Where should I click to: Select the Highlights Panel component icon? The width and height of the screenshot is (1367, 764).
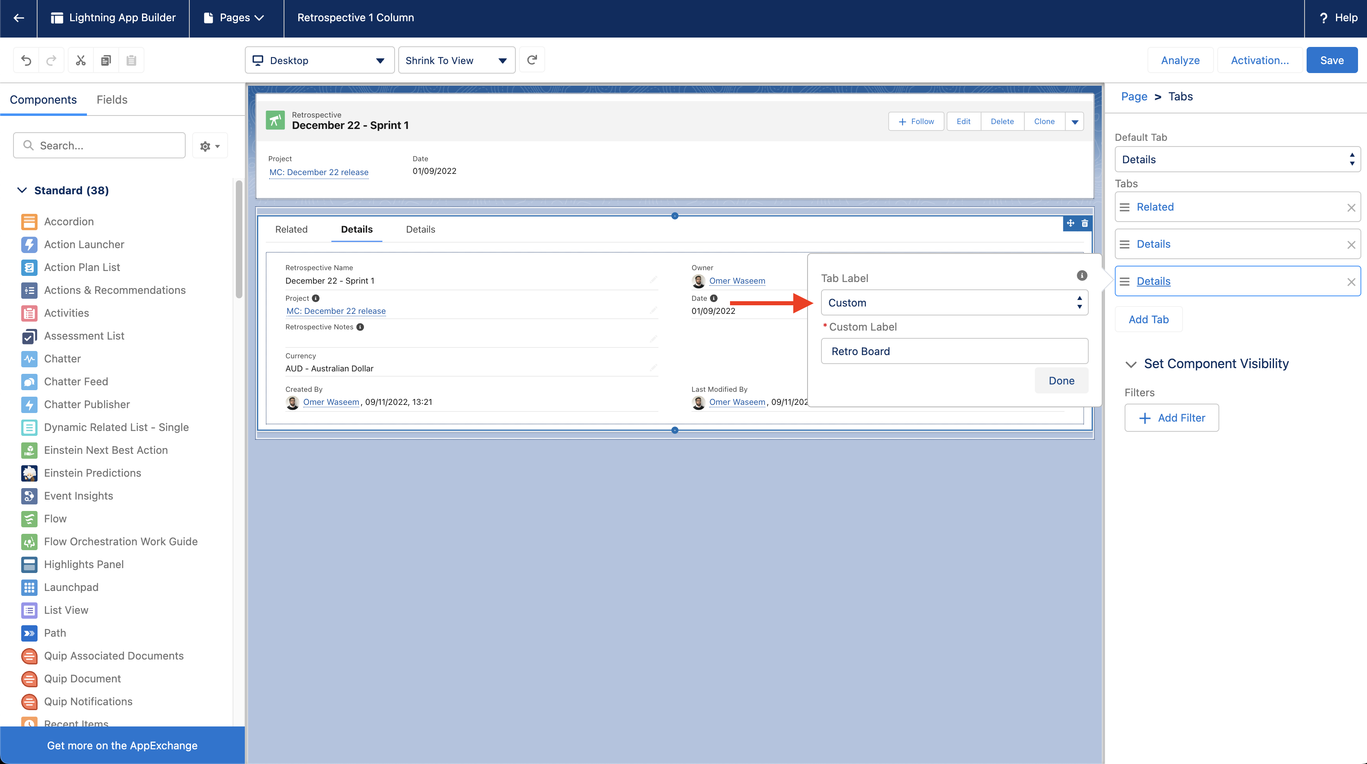click(x=29, y=564)
